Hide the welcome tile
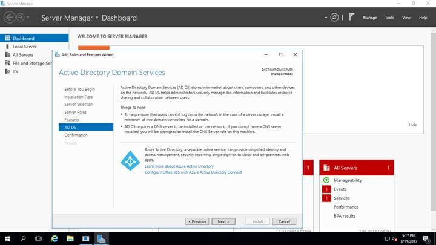 (412, 125)
